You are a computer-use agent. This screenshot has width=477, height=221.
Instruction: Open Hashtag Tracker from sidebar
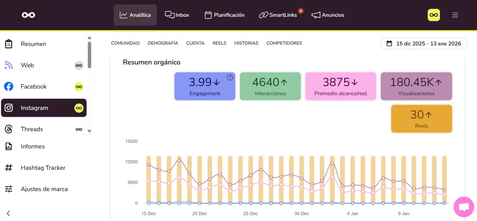(43, 167)
